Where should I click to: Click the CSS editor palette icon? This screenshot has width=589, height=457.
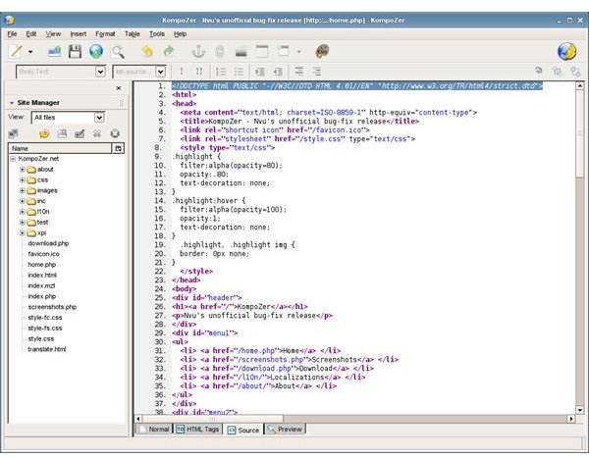[x=322, y=51]
